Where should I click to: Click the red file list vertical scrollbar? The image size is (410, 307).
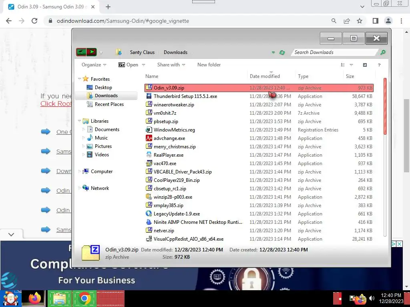click(385, 106)
